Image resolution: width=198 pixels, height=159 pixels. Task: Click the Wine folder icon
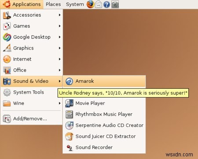pyautogui.click(x=7, y=103)
